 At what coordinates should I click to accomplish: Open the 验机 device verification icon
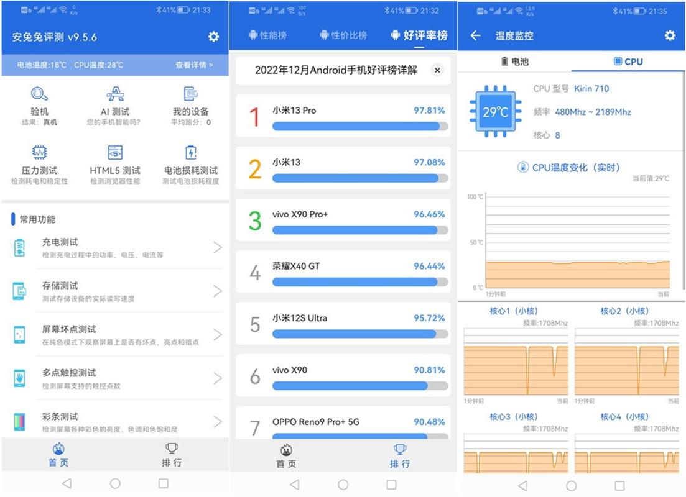39,94
